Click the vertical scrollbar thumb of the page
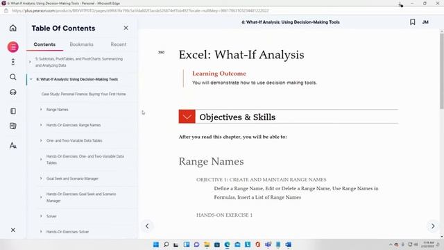The width and height of the screenshot is (444, 250). coord(441,71)
